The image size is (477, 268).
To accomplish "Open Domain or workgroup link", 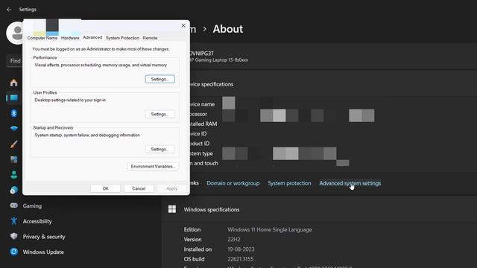I will click(233, 183).
